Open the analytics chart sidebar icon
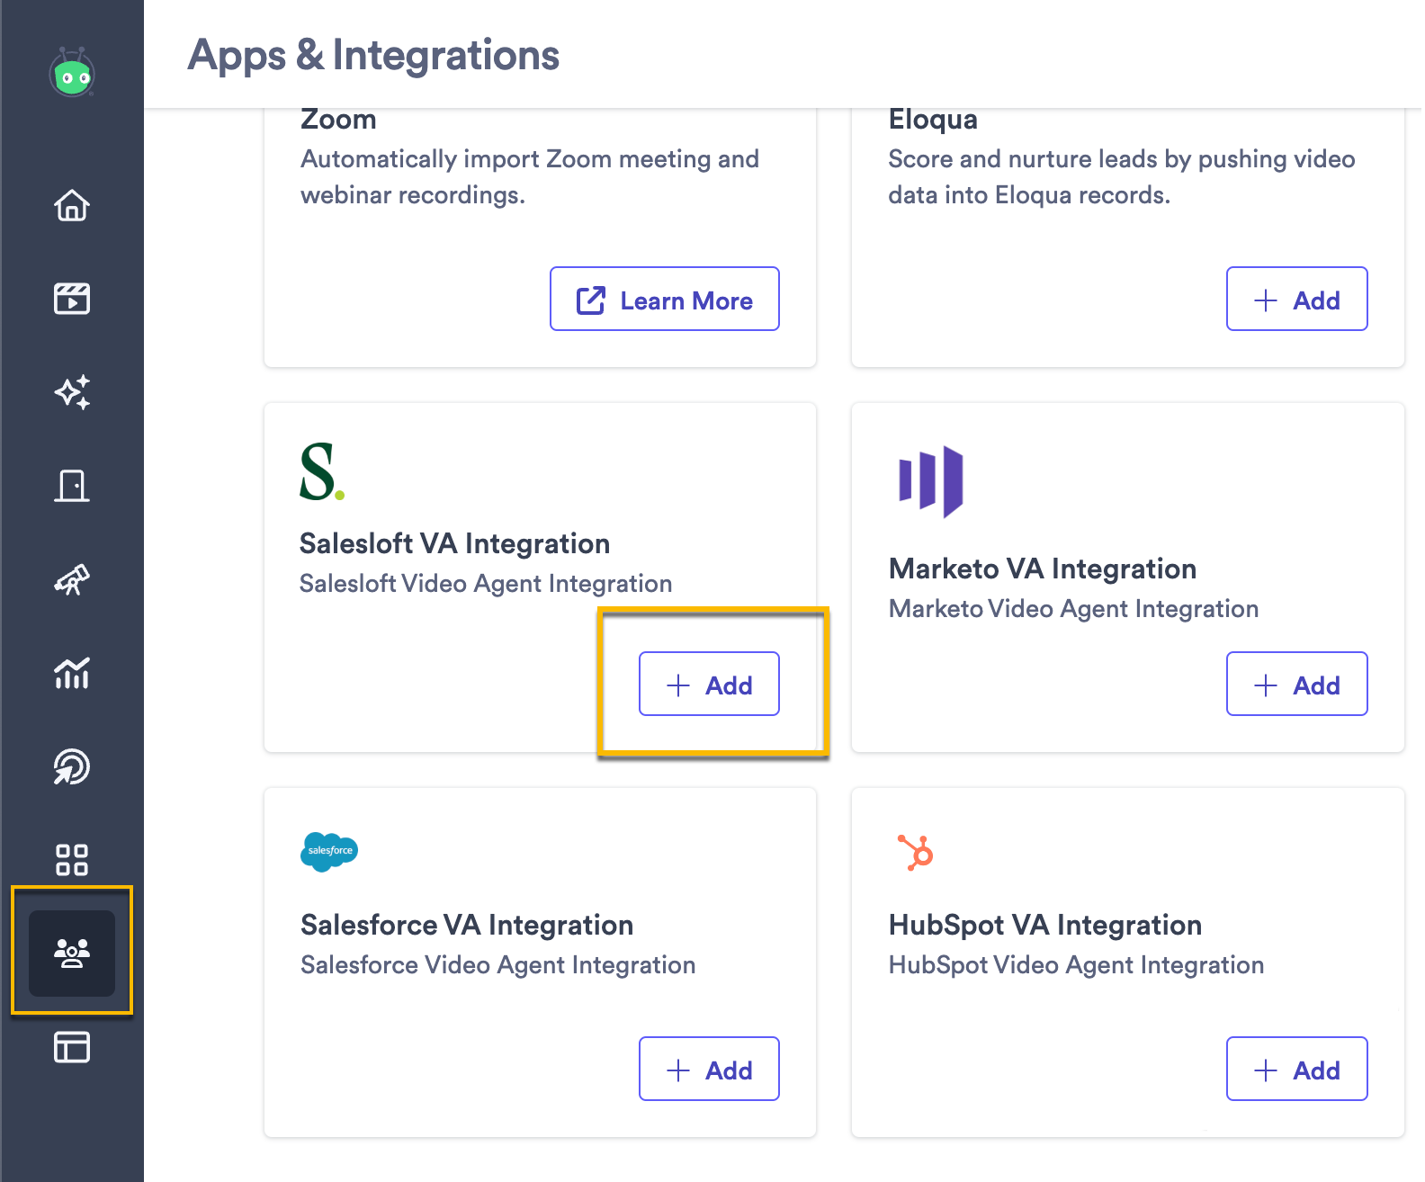 click(x=72, y=673)
